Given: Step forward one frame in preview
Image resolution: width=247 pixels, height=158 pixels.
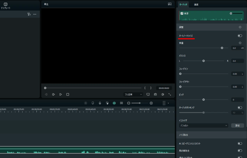Looking at the screenshot, I should (53, 94).
